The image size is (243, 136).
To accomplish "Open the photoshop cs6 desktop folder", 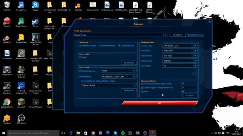I will [x=64, y=6].
